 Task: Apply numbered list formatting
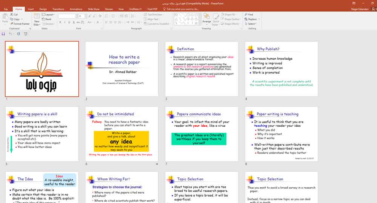click(113, 16)
